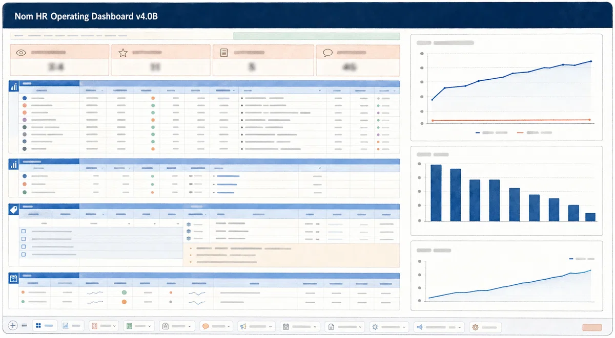Open the hamburger list icon in the bottom bar
The height and width of the screenshot is (338, 615).
[24, 326]
